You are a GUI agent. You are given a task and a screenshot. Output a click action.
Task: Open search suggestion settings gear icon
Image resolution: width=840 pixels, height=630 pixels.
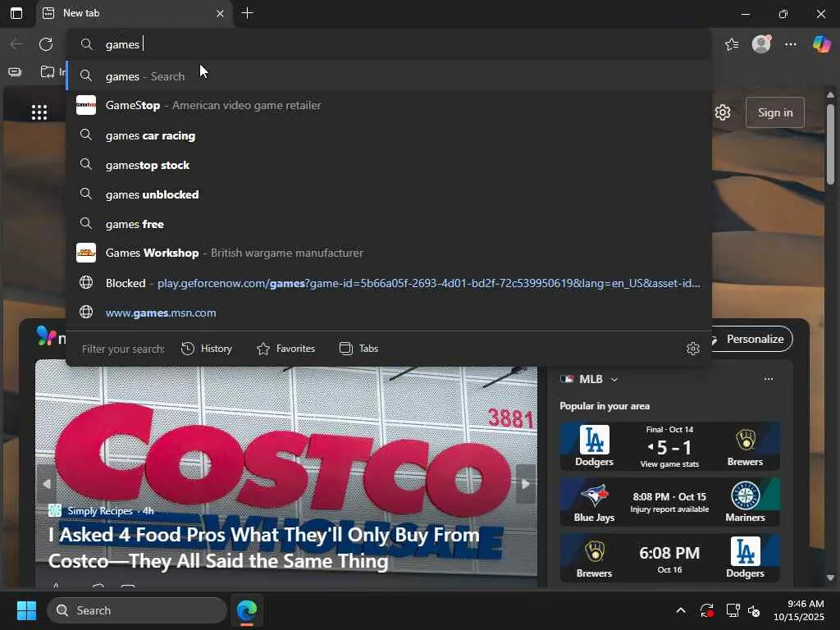pos(692,349)
